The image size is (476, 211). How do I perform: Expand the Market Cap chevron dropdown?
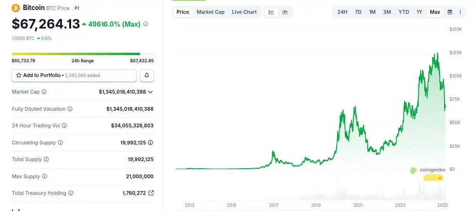(151, 92)
